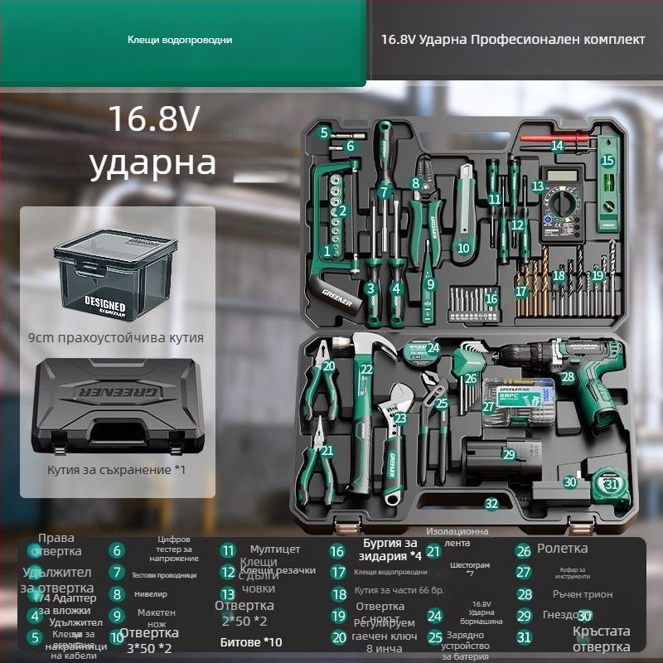The width and height of the screenshot is (663, 663).
Task: Click the socket strip marked 2
Action: (x=337, y=214)
